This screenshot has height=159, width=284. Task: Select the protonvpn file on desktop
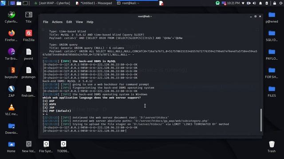(28, 72)
